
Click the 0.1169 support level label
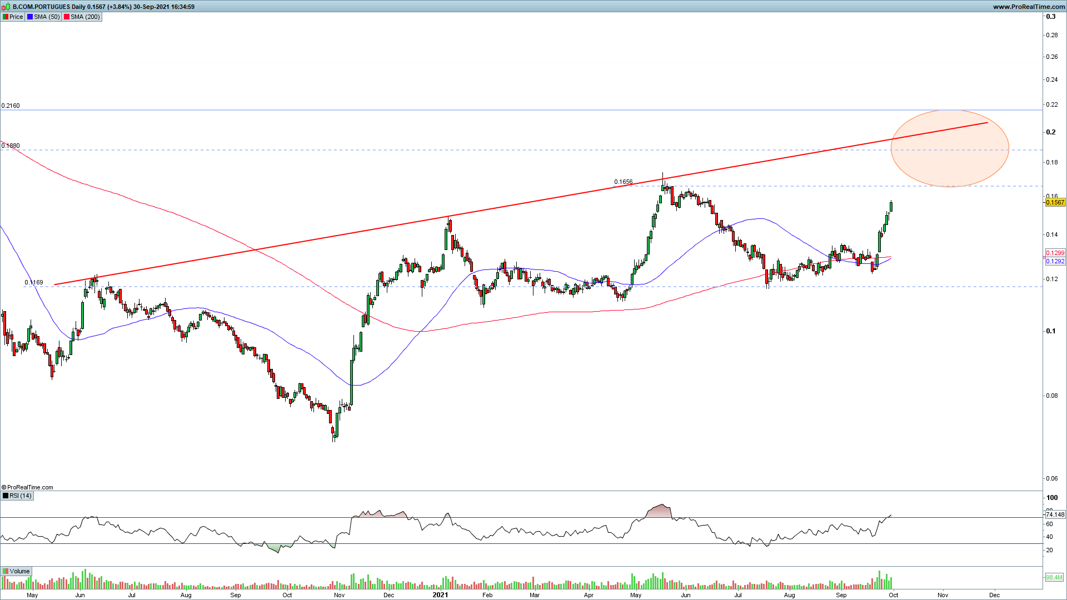34,282
